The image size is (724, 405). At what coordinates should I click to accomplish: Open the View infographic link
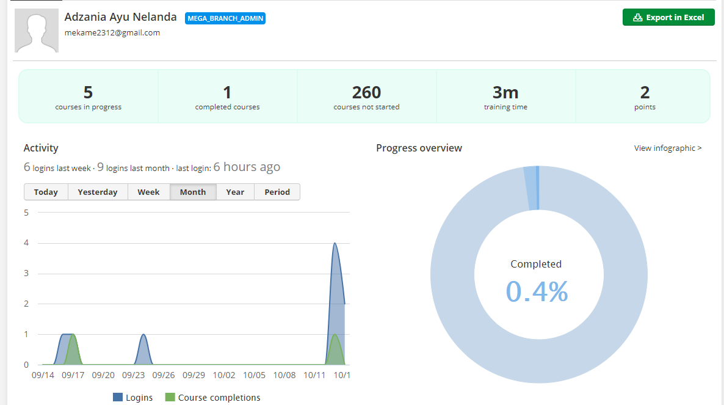click(668, 148)
